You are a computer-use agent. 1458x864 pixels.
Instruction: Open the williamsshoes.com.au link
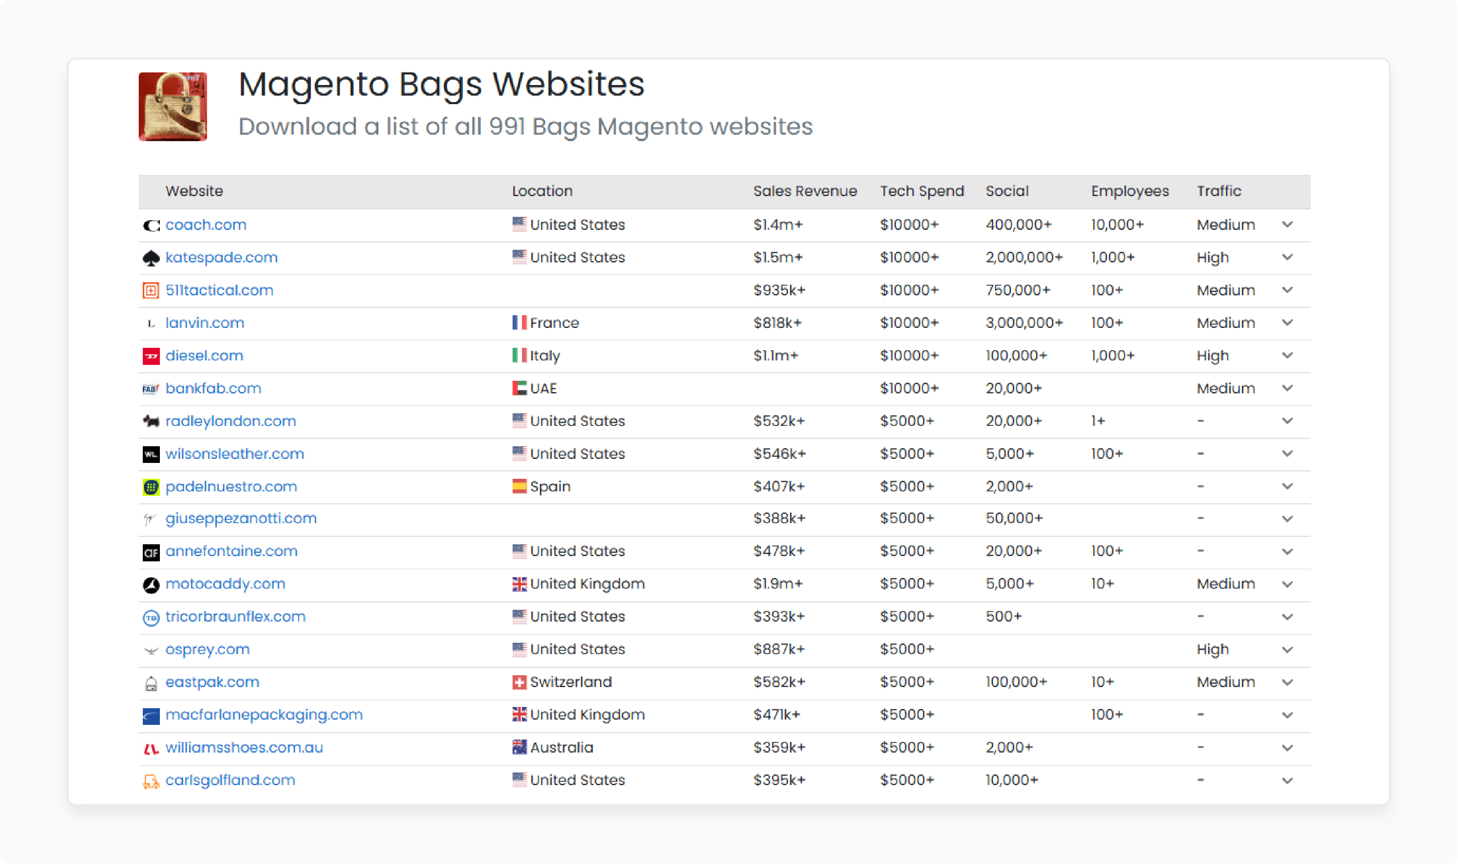click(x=244, y=748)
